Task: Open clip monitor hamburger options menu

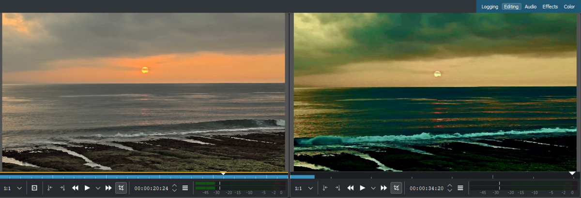Action: (x=185, y=188)
